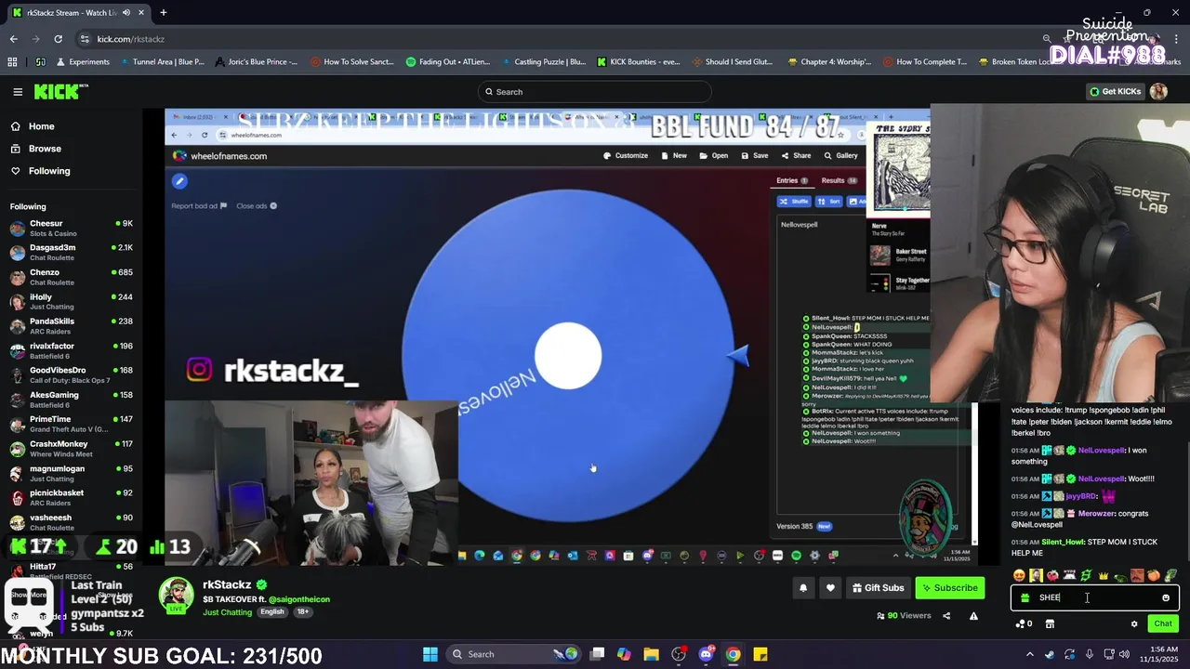
Task: Click the Subscribe button
Action: click(949, 587)
